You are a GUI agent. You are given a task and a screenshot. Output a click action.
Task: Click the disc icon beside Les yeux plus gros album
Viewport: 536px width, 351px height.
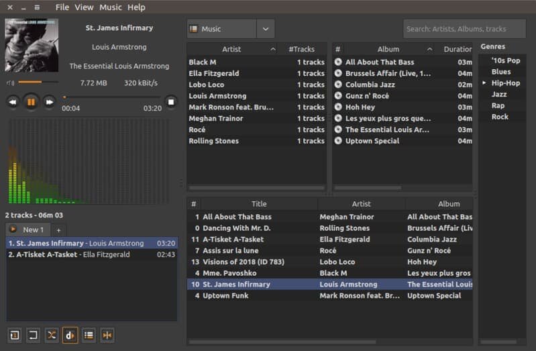coord(338,118)
